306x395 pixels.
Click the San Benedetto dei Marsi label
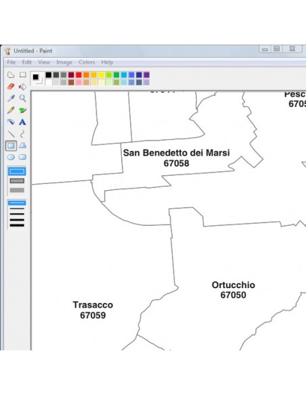177,153
